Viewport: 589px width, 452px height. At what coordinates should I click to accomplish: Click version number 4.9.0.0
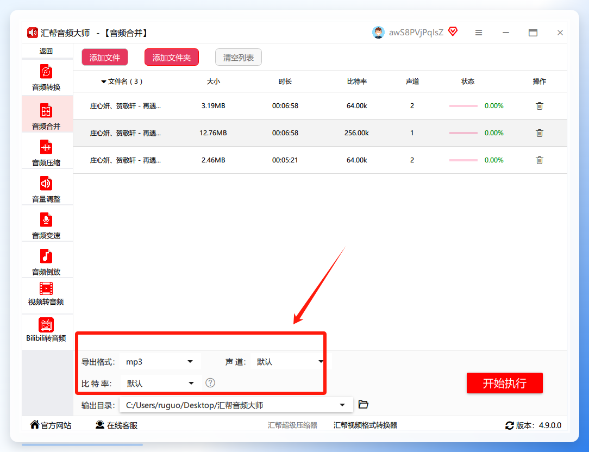(550, 425)
